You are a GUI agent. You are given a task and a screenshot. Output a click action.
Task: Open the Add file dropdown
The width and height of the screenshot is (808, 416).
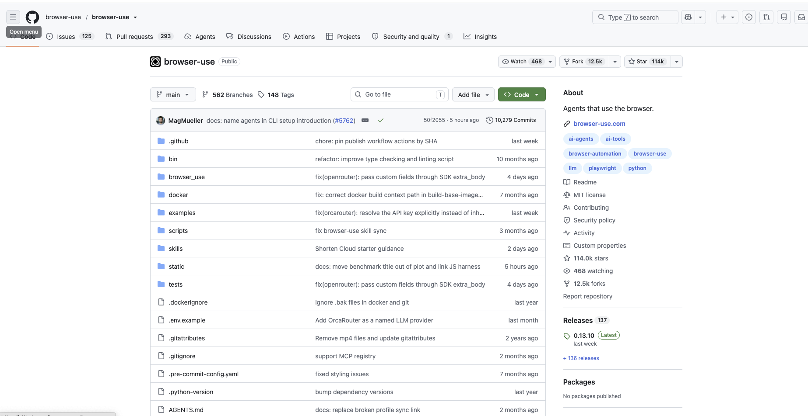click(473, 95)
